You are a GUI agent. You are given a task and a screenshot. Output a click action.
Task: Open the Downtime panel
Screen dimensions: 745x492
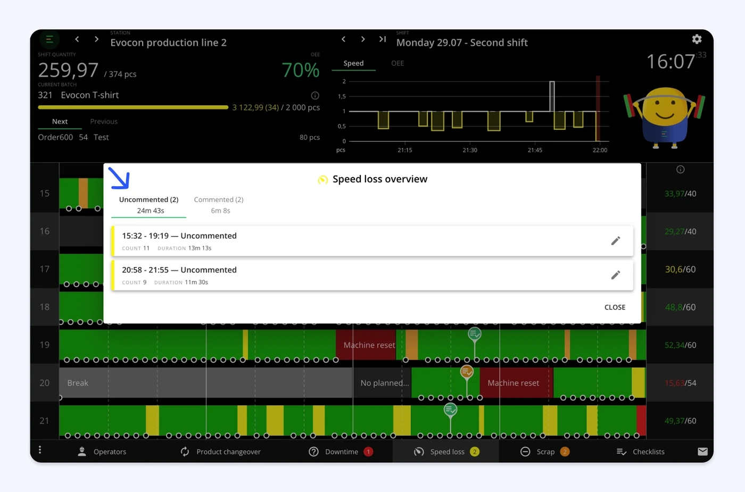click(341, 452)
